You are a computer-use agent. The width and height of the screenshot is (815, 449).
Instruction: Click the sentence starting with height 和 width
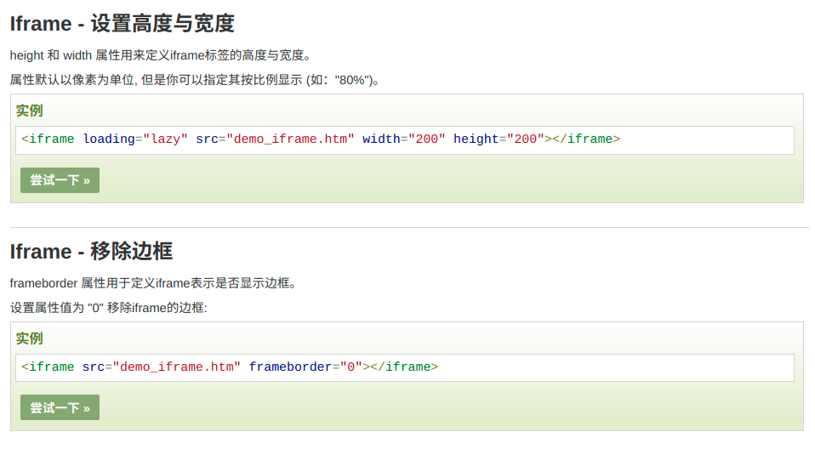[162, 55]
